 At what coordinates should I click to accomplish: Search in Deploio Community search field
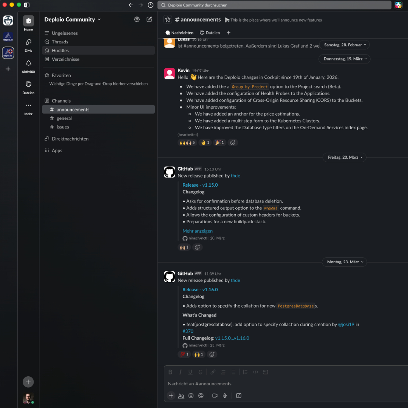coord(274,5)
